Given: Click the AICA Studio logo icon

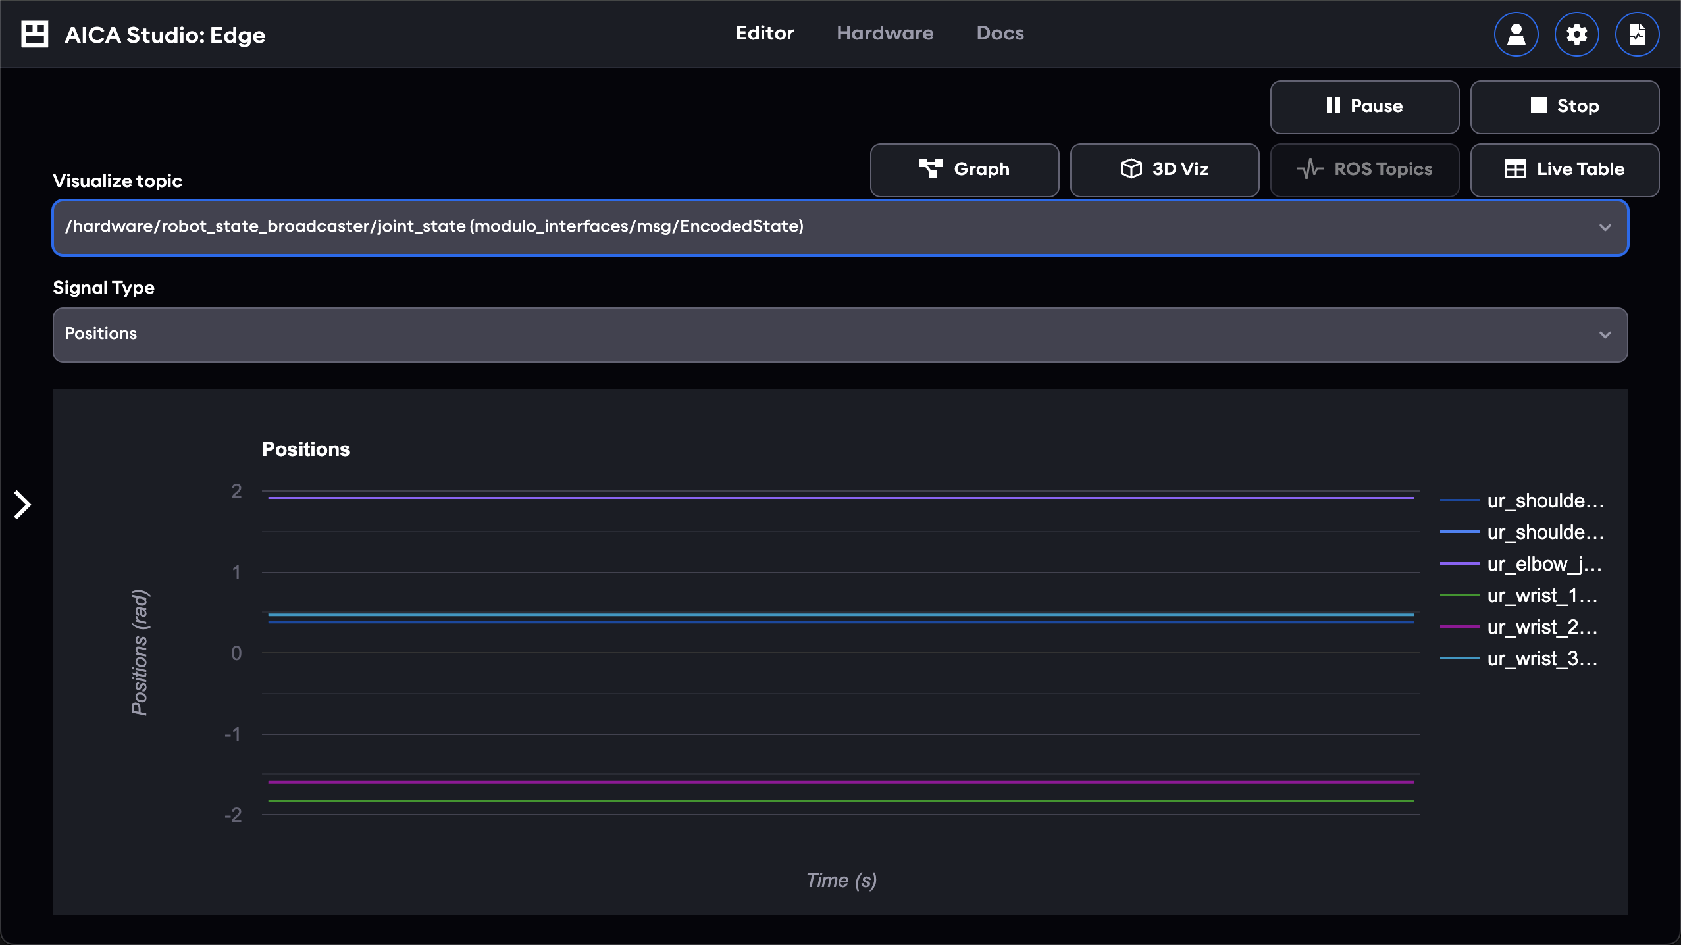Looking at the screenshot, I should [x=35, y=34].
